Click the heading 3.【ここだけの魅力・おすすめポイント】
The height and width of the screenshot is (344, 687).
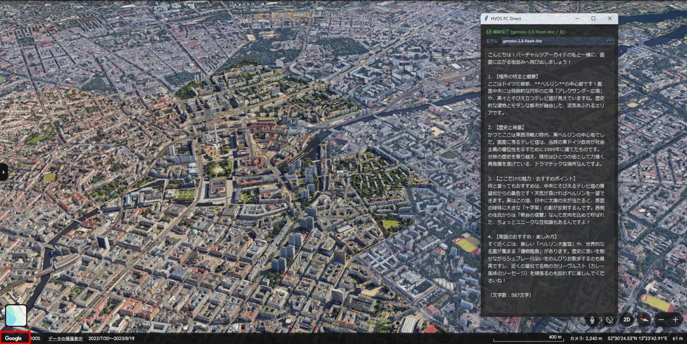pos(533,179)
